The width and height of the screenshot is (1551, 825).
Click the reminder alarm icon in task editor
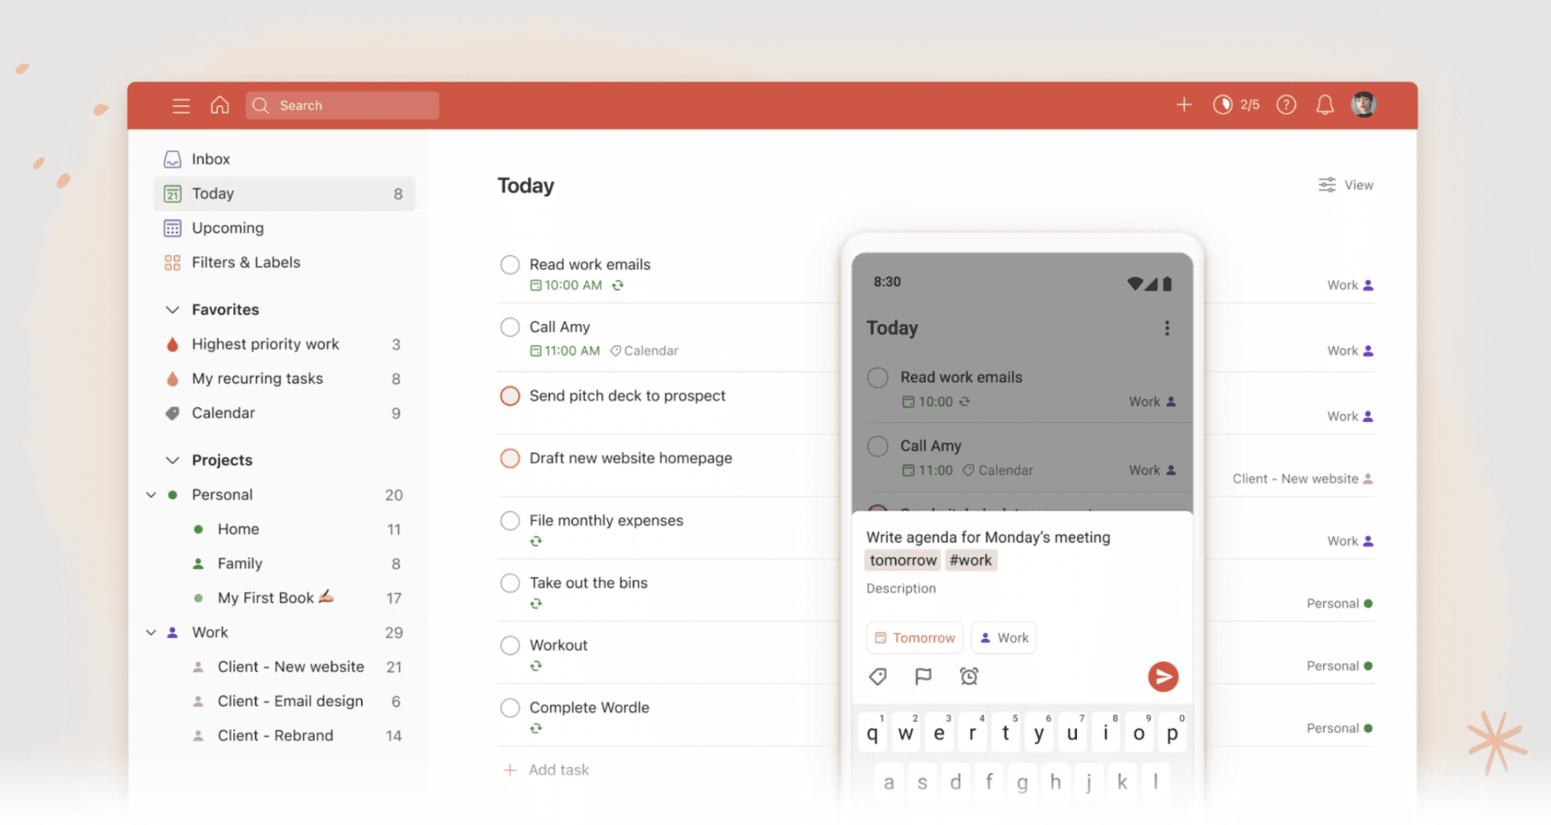969,677
